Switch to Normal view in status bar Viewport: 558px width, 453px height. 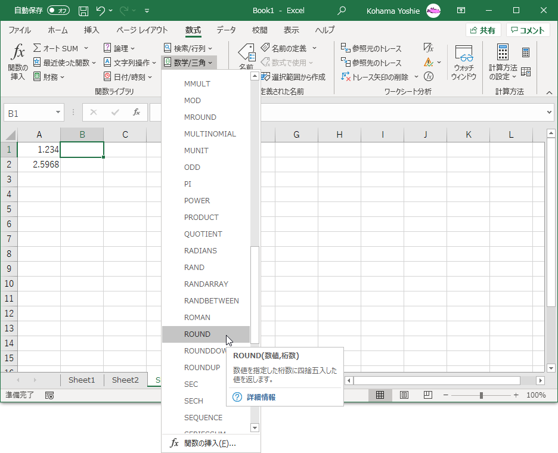tap(380, 395)
